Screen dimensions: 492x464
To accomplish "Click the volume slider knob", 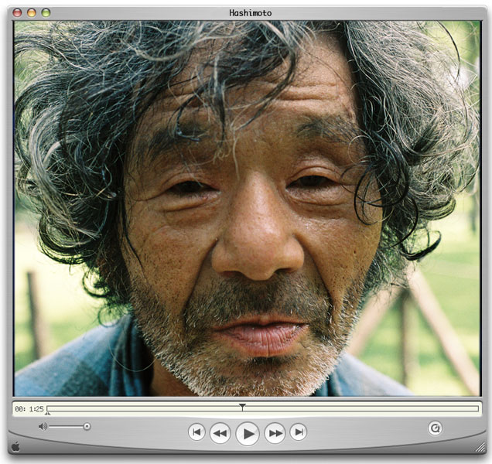I will tap(87, 426).
